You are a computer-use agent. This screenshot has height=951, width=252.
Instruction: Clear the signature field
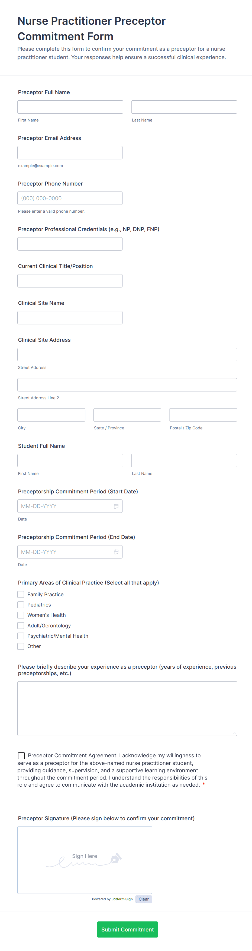(x=144, y=899)
